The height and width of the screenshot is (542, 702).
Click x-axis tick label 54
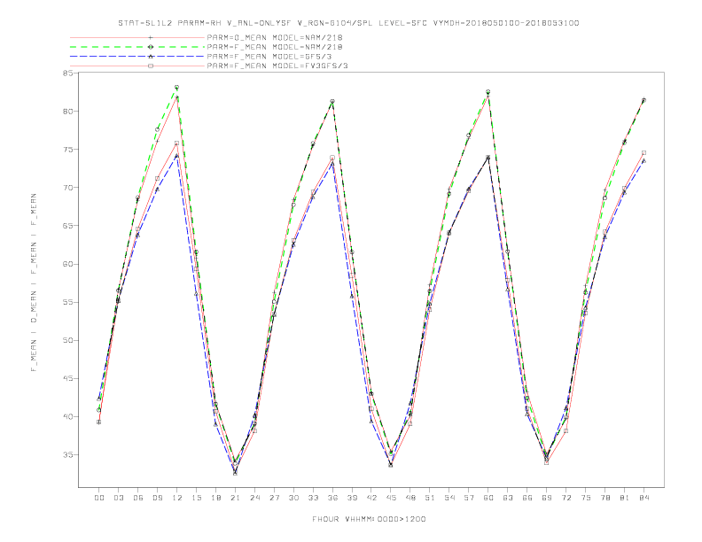[449, 498]
